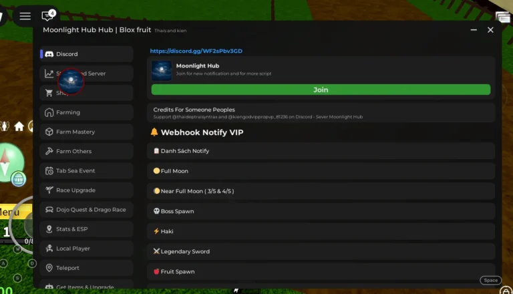Open the Discord tab
The height and width of the screenshot is (294, 513).
[86, 54]
